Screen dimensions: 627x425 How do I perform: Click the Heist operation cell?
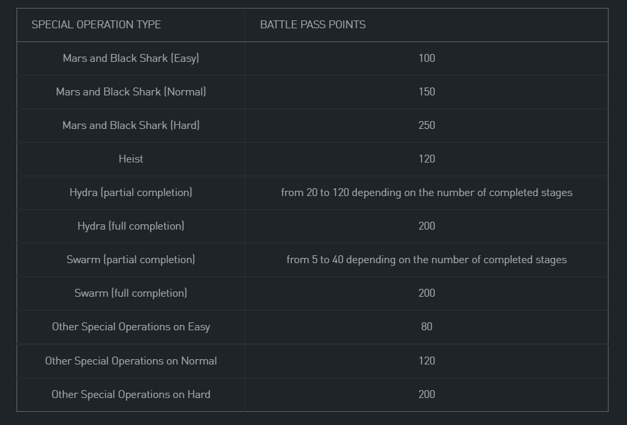(x=131, y=159)
